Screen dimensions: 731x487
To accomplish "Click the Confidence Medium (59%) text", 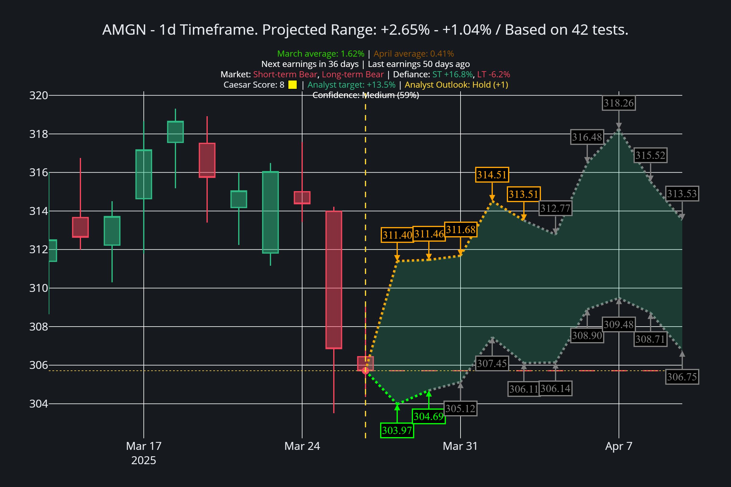I will [365, 95].
